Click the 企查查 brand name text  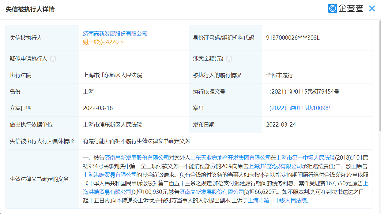[351, 9]
